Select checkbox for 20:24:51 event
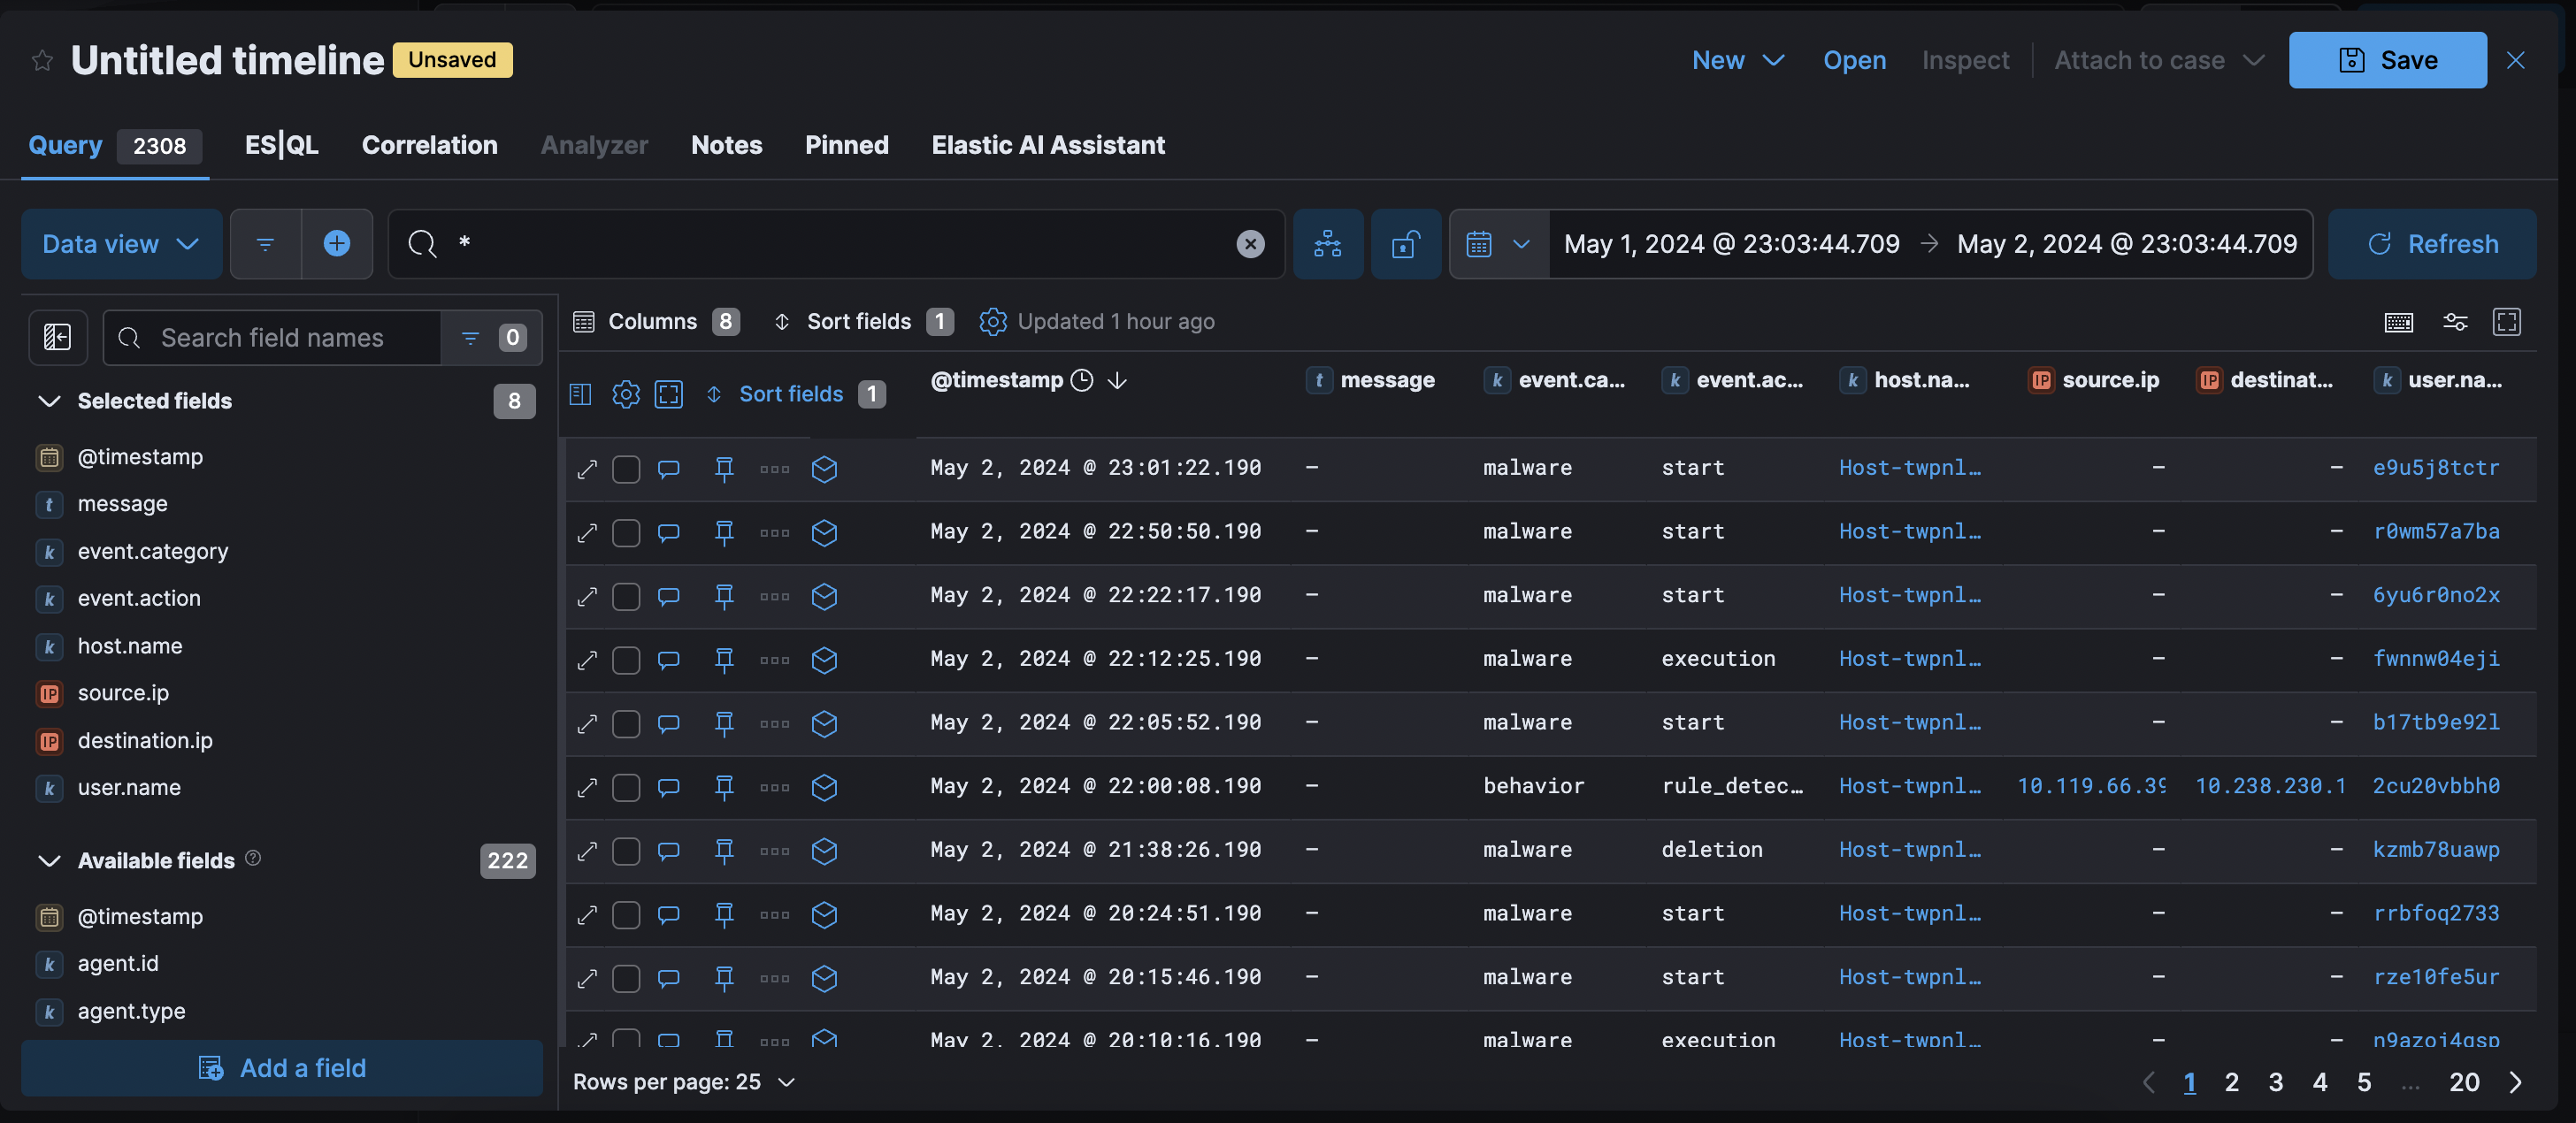Screen dimensions: 2576x1123 pos(626,914)
